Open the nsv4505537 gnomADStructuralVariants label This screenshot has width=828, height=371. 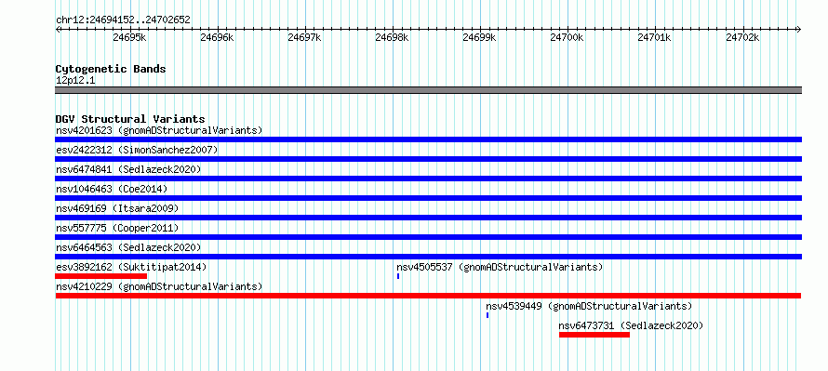coord(500,267)
